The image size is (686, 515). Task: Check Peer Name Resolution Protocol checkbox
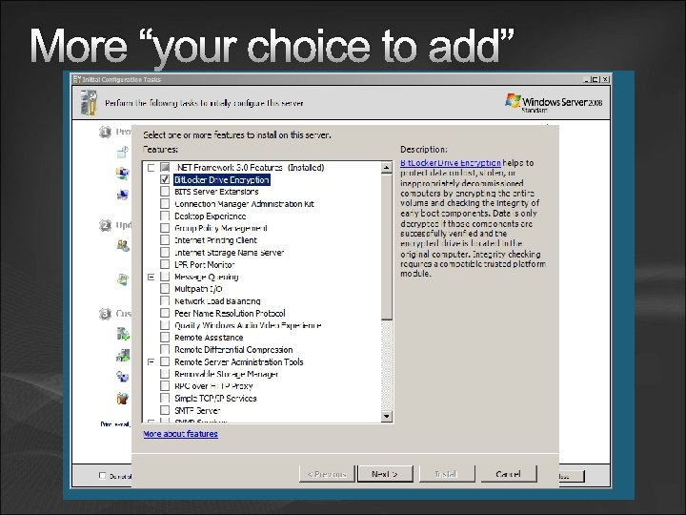point(165,313)
